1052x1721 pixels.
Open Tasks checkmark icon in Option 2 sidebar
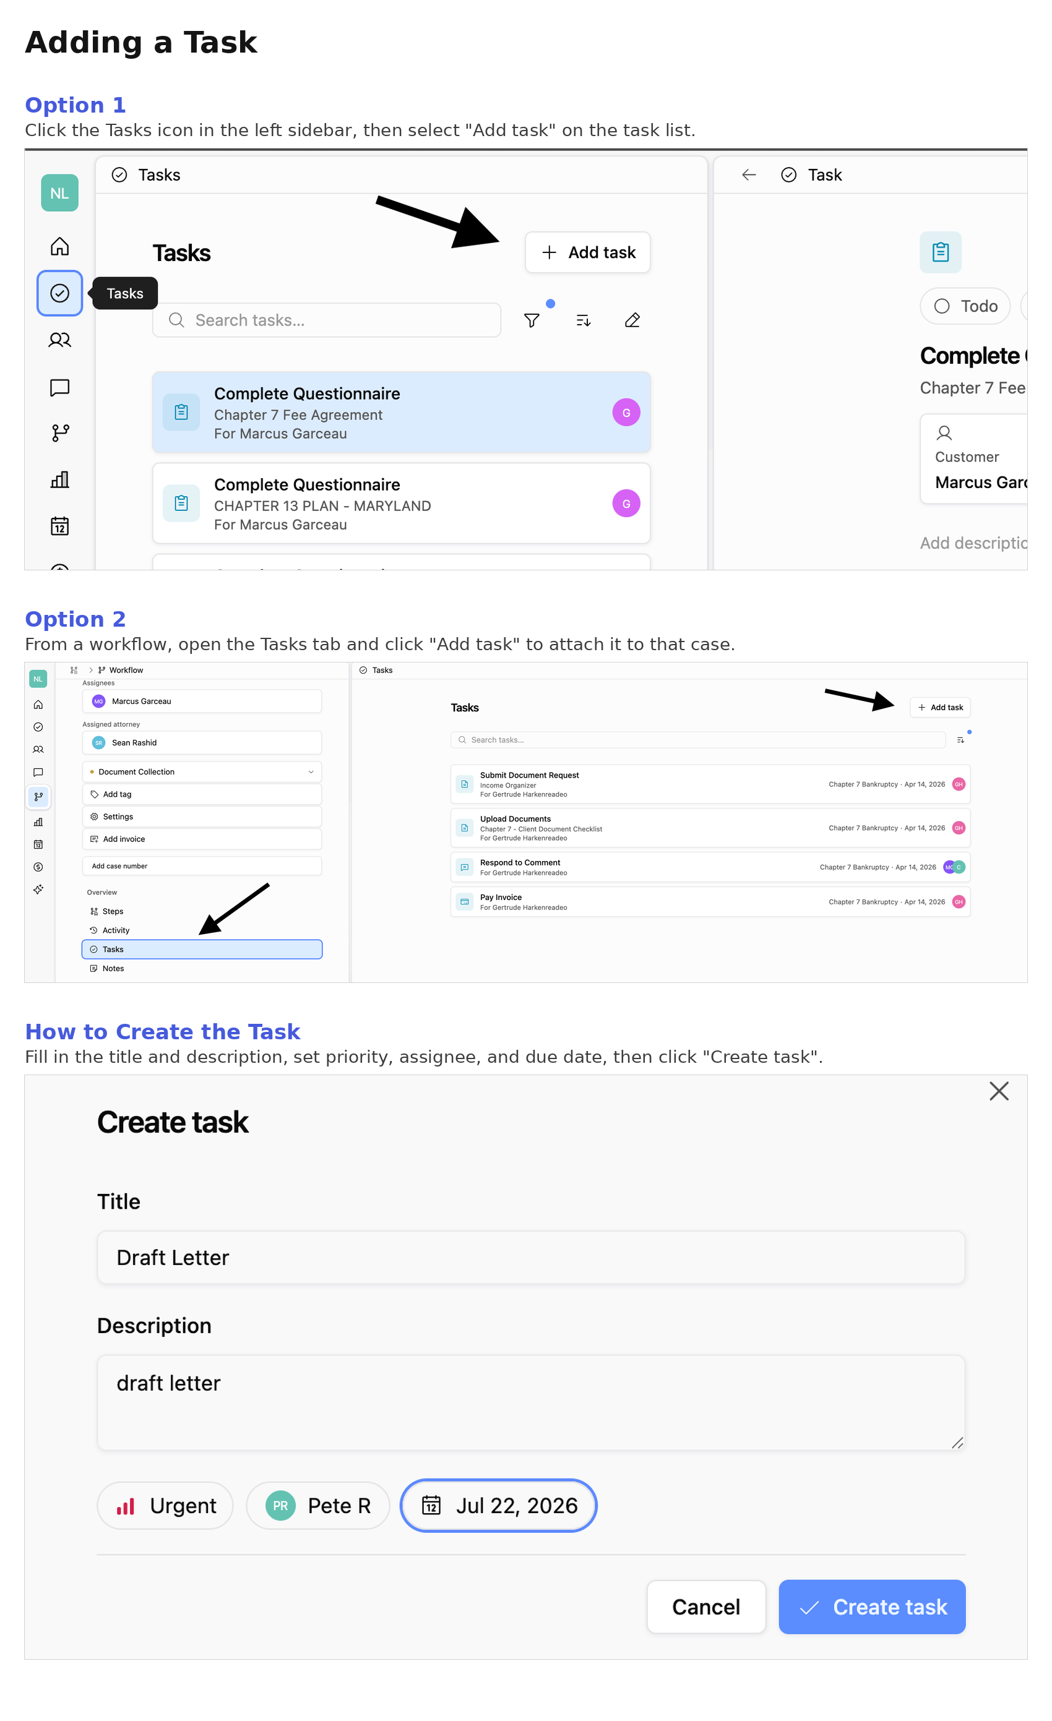click(x=38, y=727)
